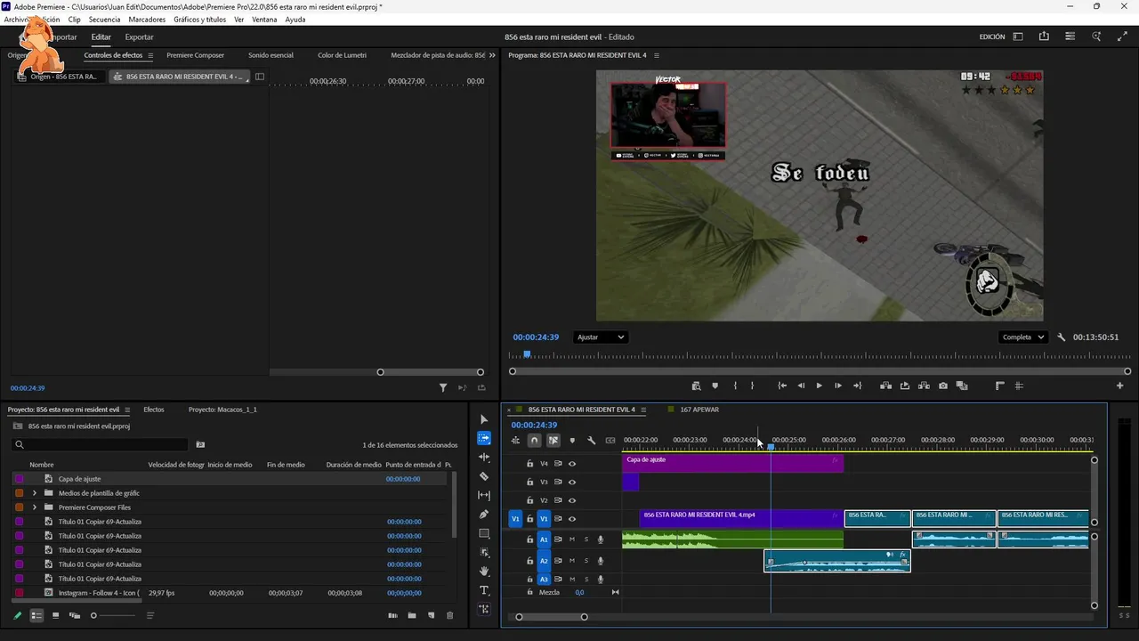
Task: Step forward one frame in Program monitor
Action: [x=838, y=385]
